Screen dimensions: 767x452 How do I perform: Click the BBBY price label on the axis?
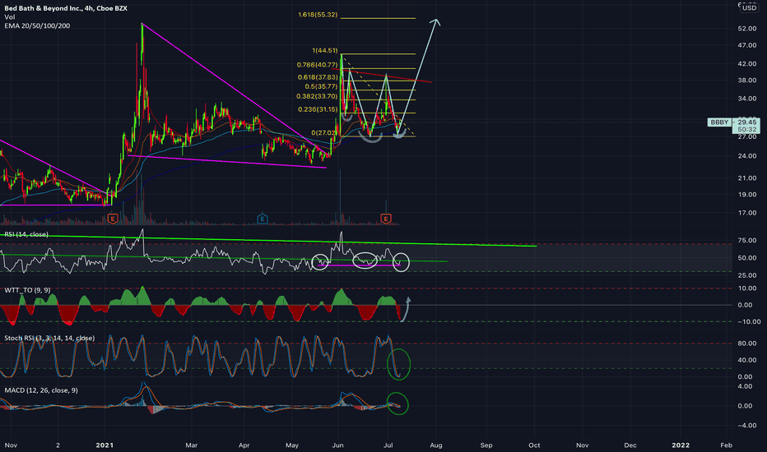pyautogui.click(x=719, y=122)
